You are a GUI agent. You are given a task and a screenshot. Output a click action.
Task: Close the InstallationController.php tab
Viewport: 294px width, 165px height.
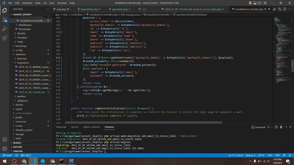[269, 9]
